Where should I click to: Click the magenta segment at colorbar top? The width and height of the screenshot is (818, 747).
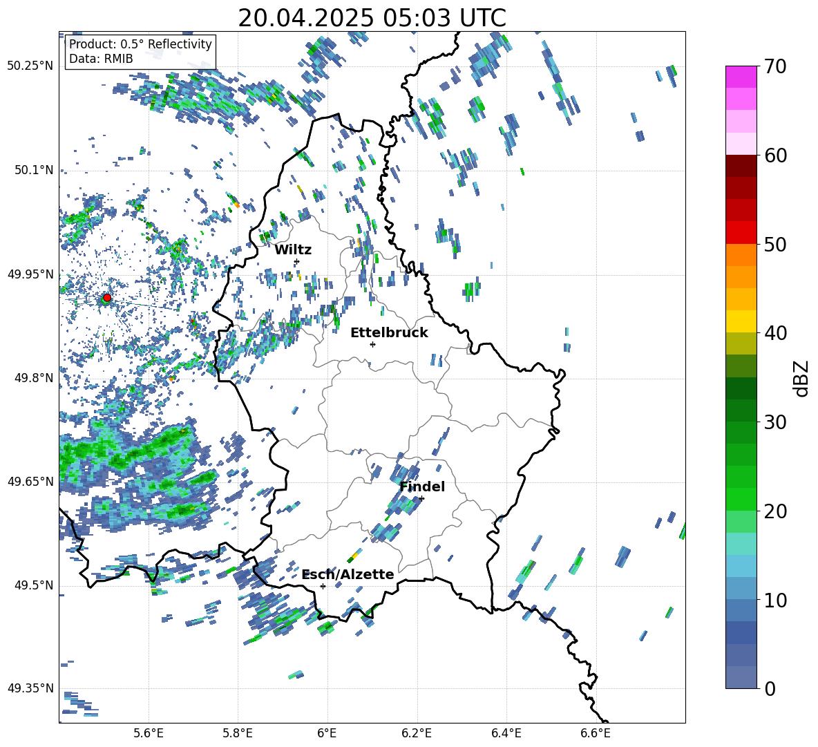tap(741, 77)
